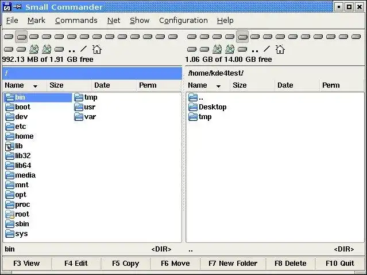
Task: Click the F6 Move button
Action: click(175, 264)
